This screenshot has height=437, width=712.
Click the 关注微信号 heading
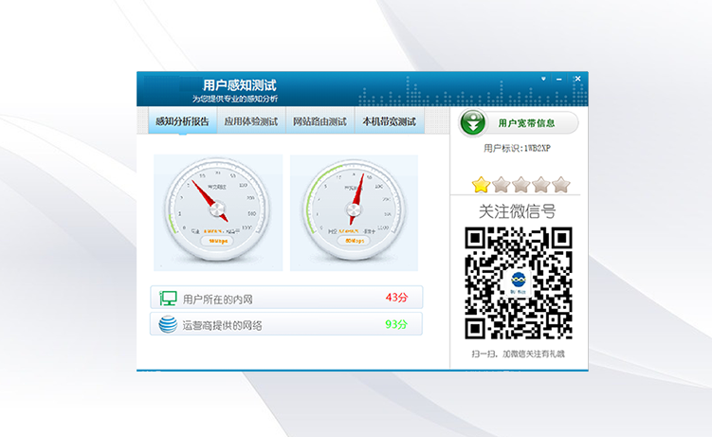pyautogui.click(x=518, y=211)
